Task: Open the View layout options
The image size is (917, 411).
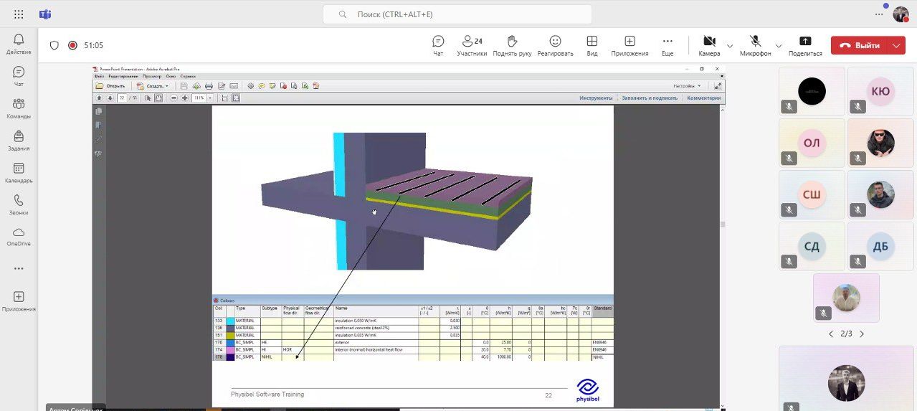Action: [x=592, y=46]
